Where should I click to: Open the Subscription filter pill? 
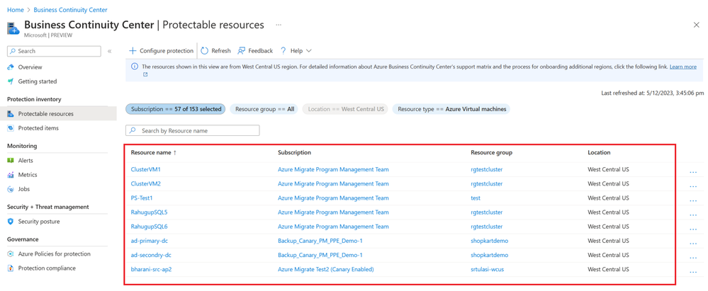(x=175, y=109)
